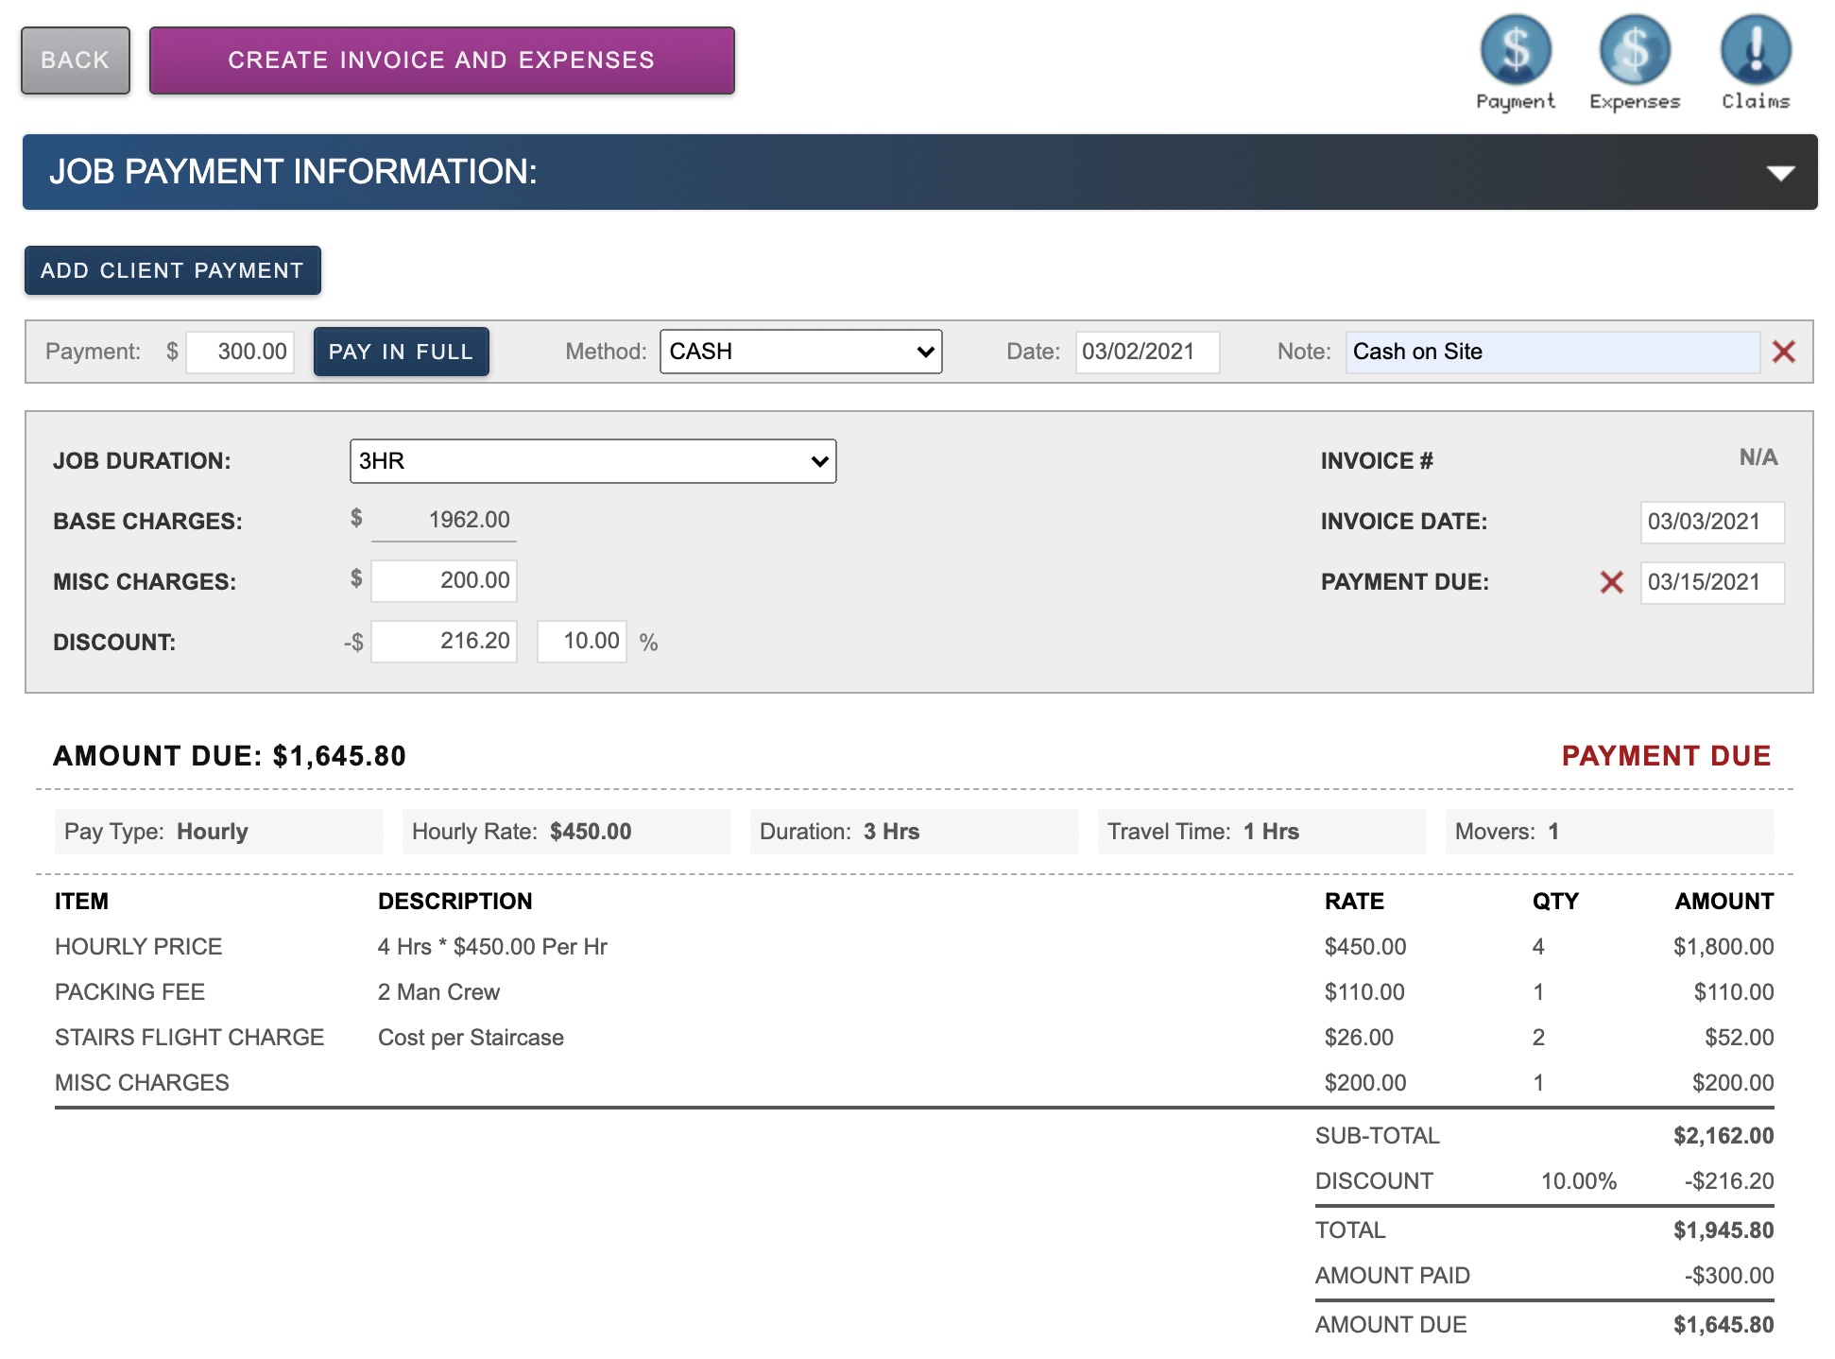Click the payment Date field
The image size is (1835, 1359).
[x=1146, y=352]
